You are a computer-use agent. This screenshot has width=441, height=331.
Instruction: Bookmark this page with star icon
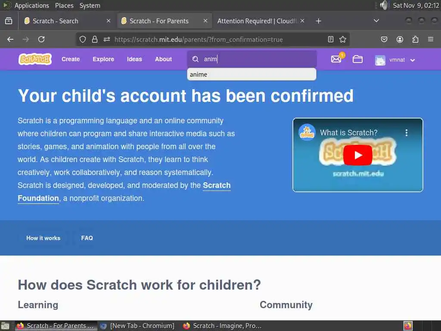343,39
